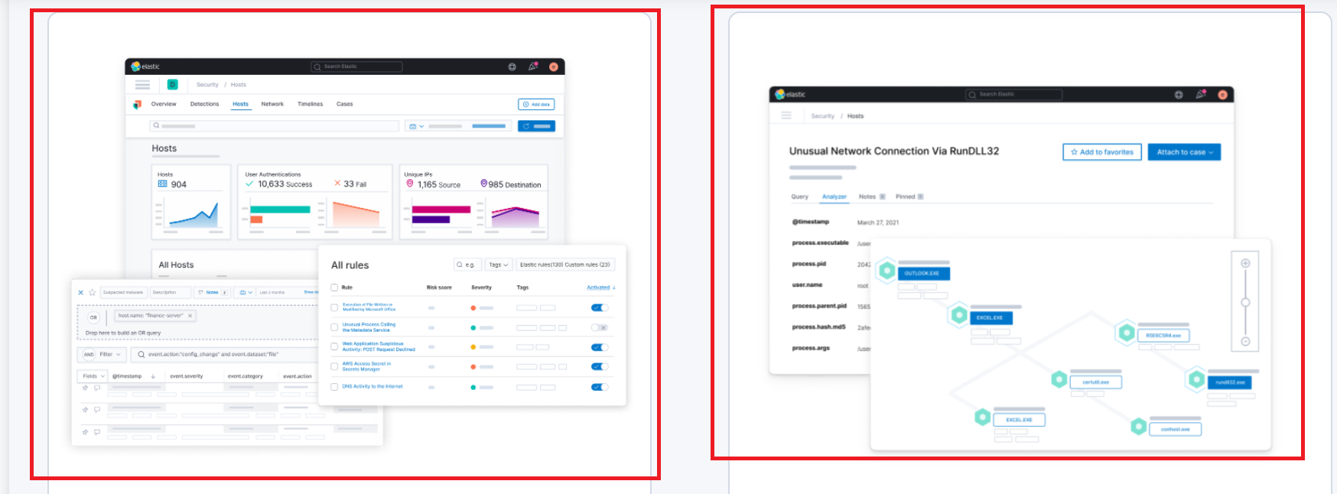The height and width of the screenshot is (494, 1337).
Task: Open the newsfeed icon in the right window
Action: coord(1201,95)
